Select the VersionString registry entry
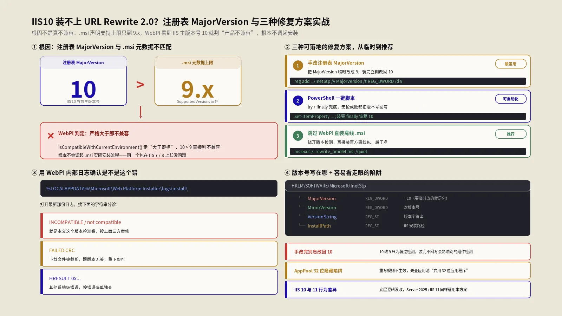The width and height of the screenshot is (562, 316). coord(322,217)
